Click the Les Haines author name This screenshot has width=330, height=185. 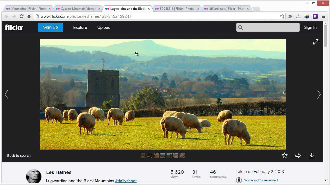(59, 172)
